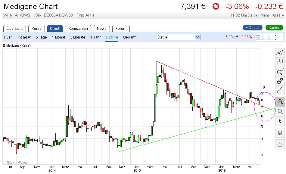Image resolution: width=286 pixels, height=174 pixels.
Task: Select the bar chart type icon
Action: [x=280, y=62]
